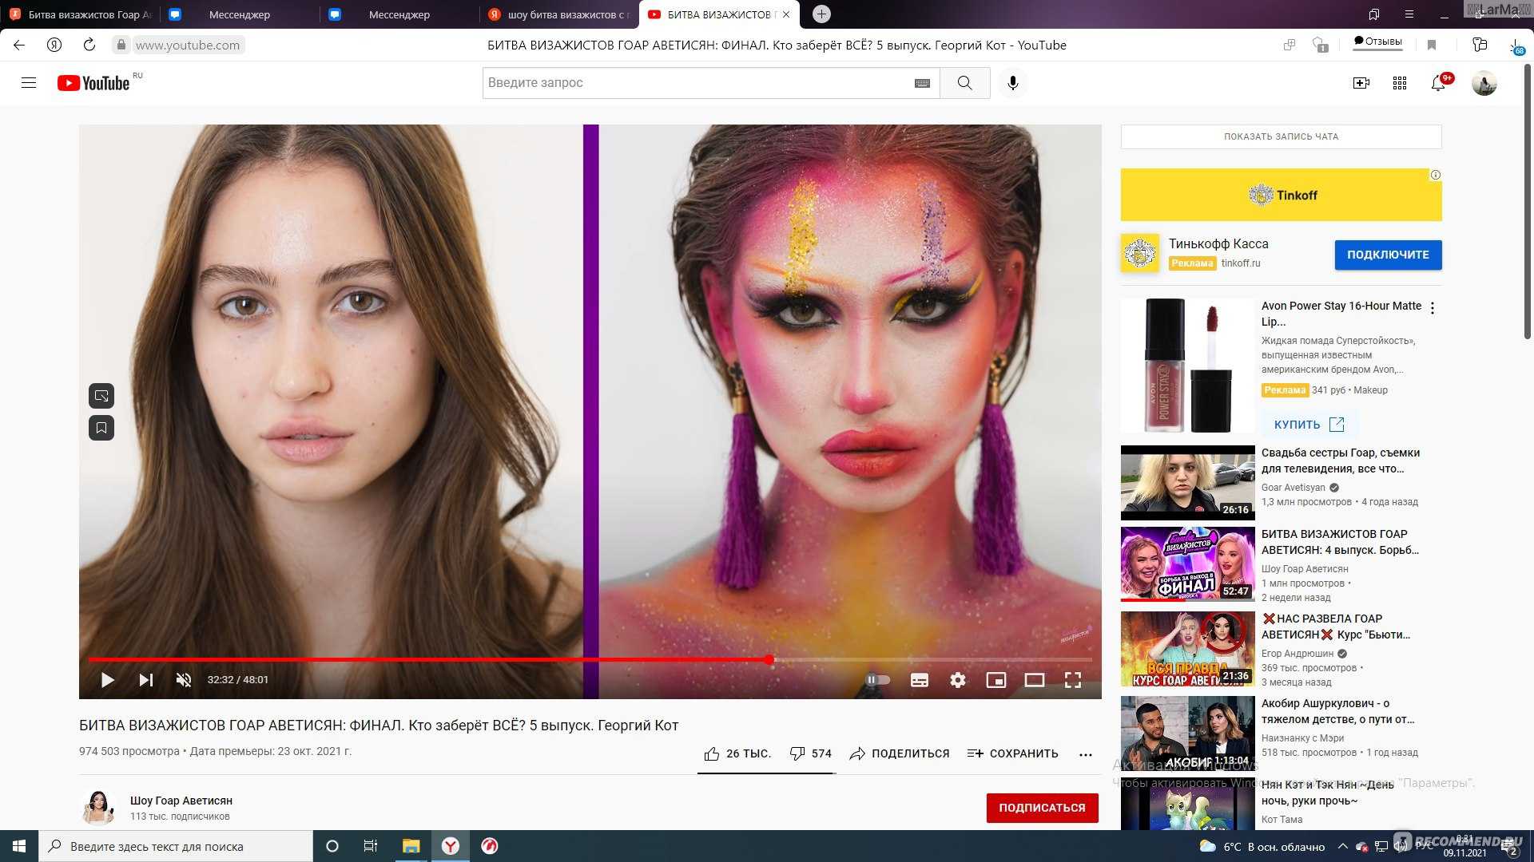Open Windows Start menu

[x=19, y=846]
